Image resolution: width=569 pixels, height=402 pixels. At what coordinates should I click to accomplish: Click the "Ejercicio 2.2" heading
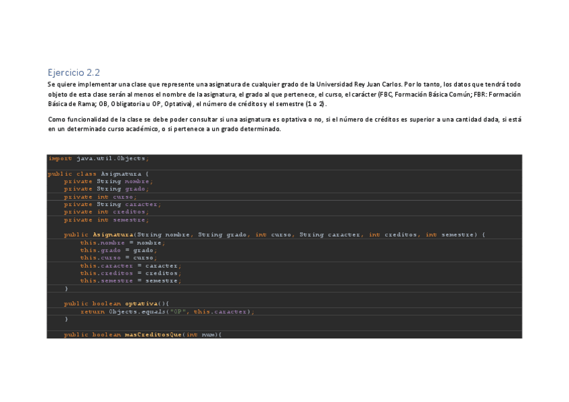74,72
